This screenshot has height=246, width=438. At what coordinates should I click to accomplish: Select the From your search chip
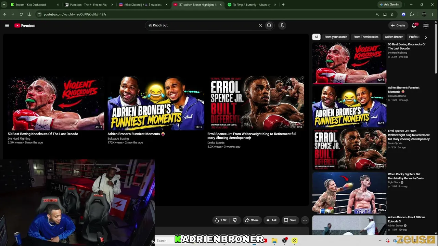(x=336, y=37)
